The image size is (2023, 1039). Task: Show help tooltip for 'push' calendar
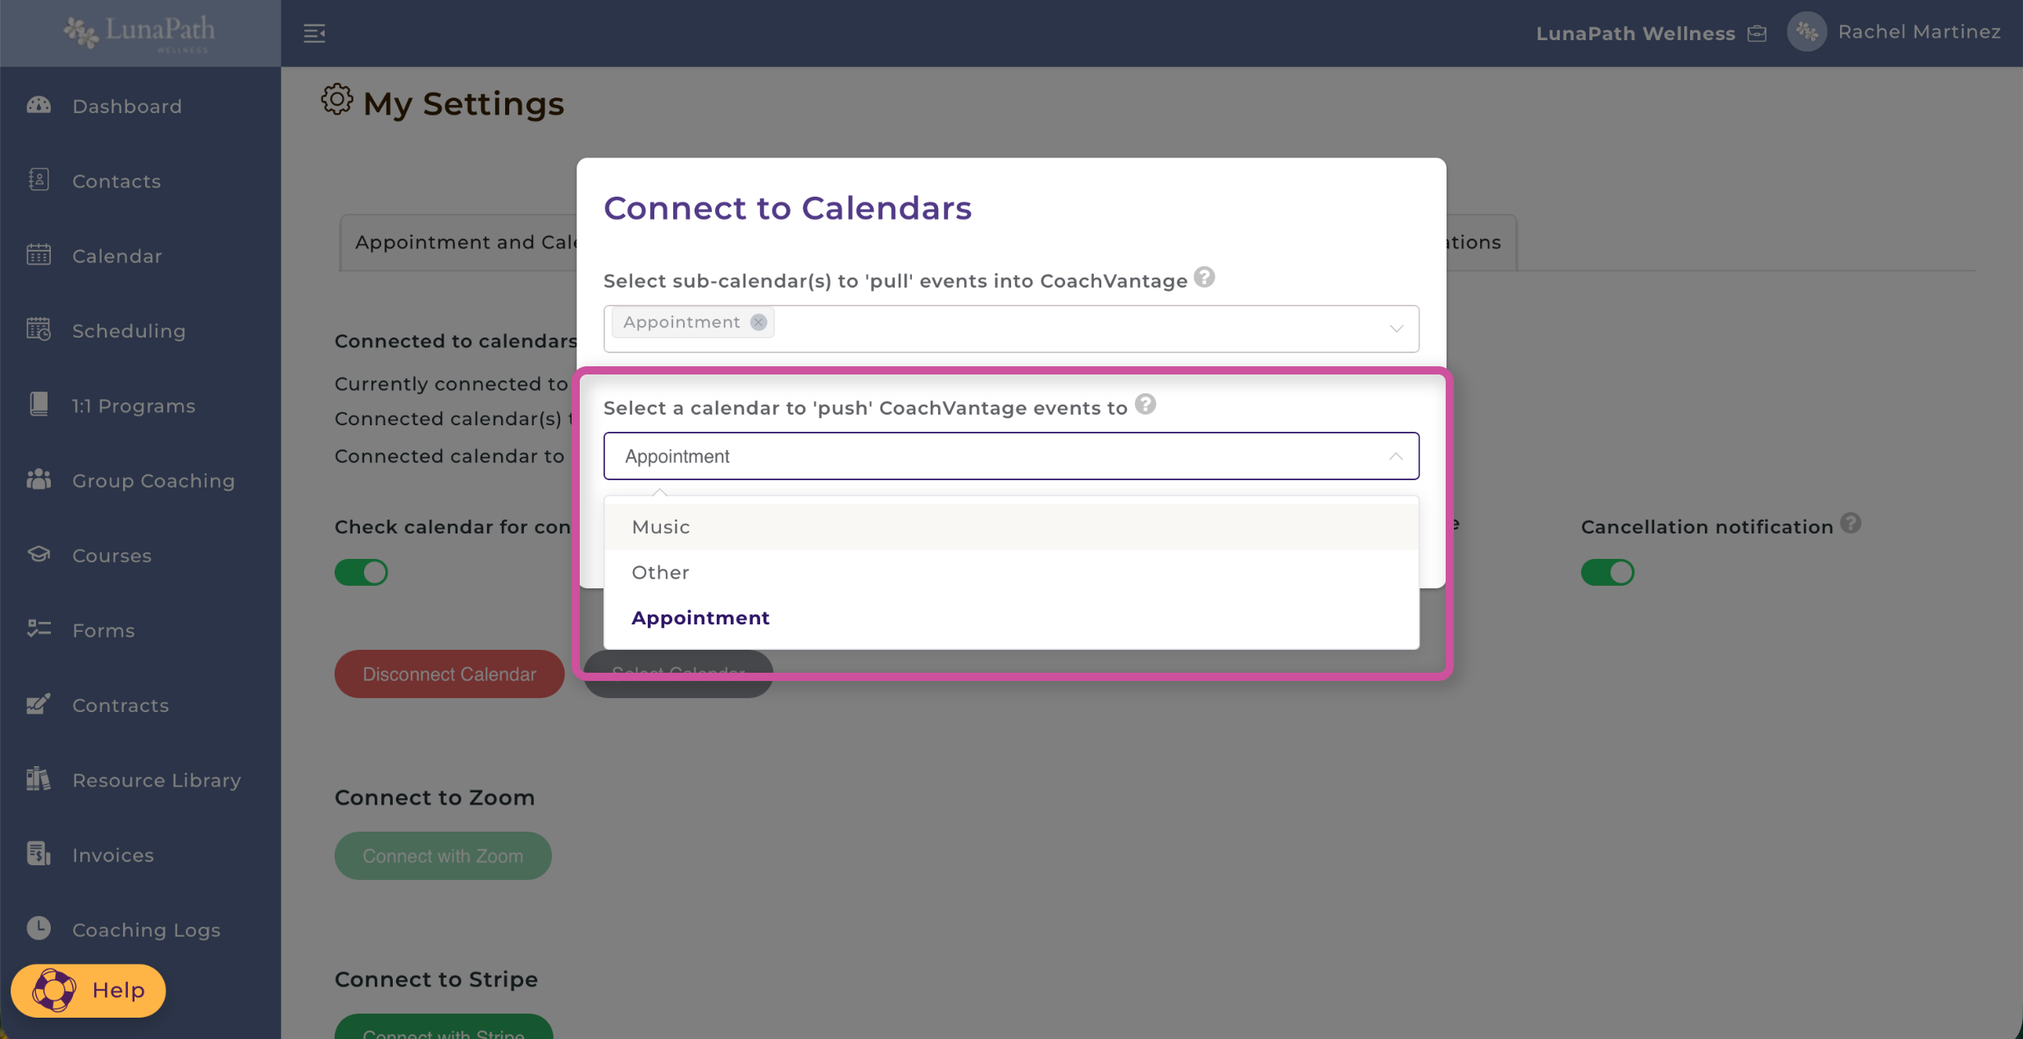(1146, 405)
